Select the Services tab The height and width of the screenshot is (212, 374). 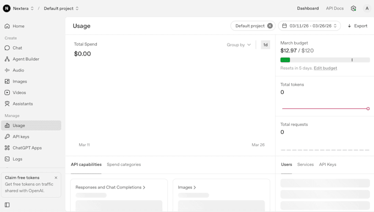pos(305,164)
